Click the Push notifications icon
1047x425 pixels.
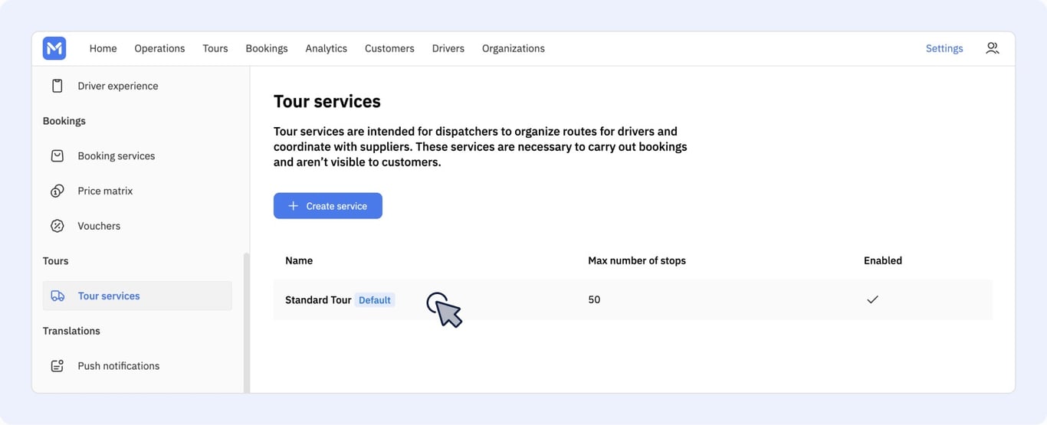point(57,366)
